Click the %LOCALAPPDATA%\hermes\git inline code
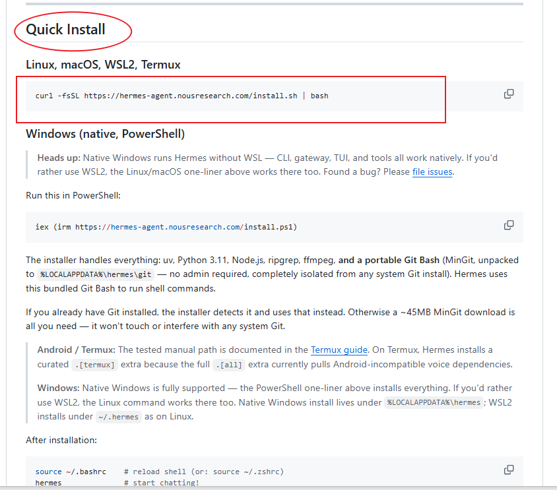Viewport: 557px width, 490px height. pos(96,274)
